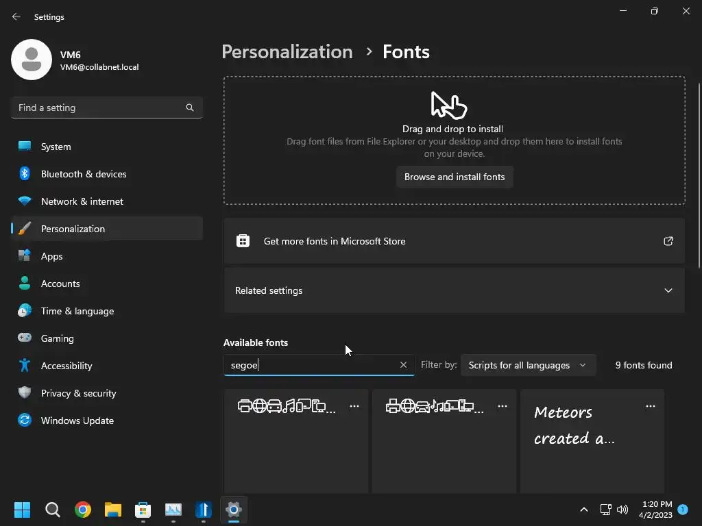
Task: Click the VM6@collabnet.local account email
Action: click(99, 67)
